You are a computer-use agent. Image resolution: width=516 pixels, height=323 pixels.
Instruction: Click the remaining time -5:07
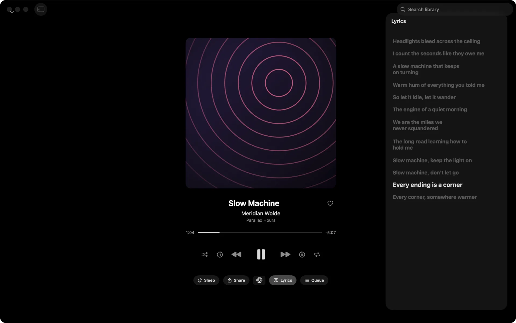point(330,233)
